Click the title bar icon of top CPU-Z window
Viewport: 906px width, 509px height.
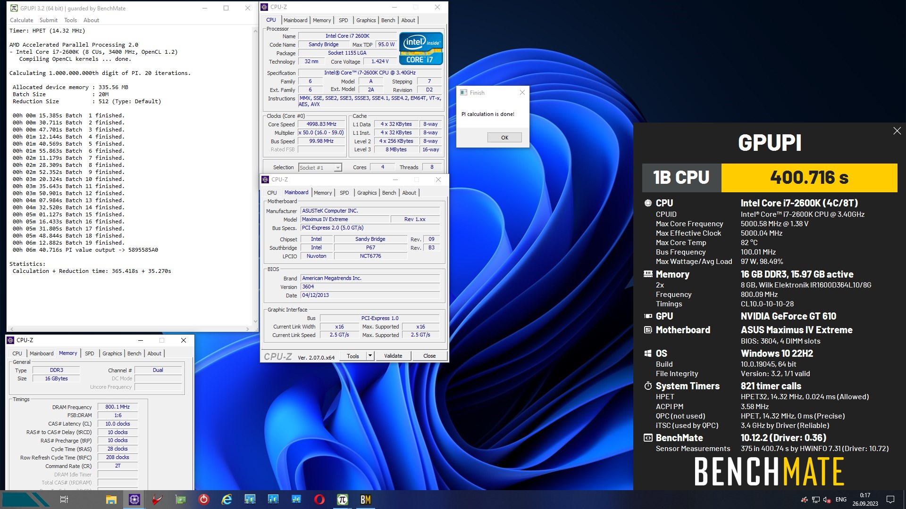(x=265, y=7)
